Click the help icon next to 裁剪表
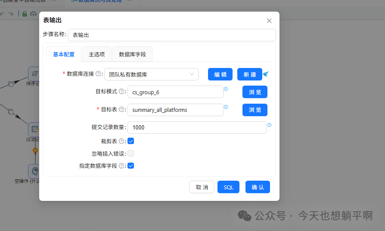This screenshot has width=385, height=231. (x=121, y=141)
